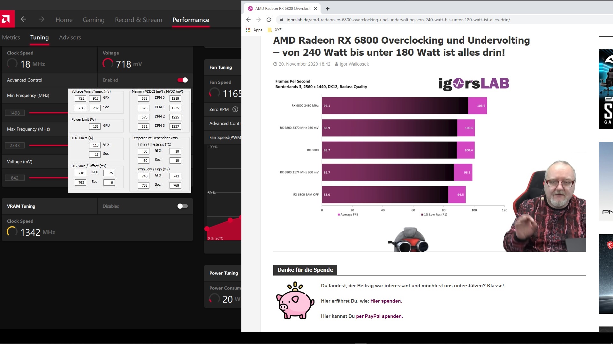Click the AMD logo icon
613x344 pixels.
(6, 19)
